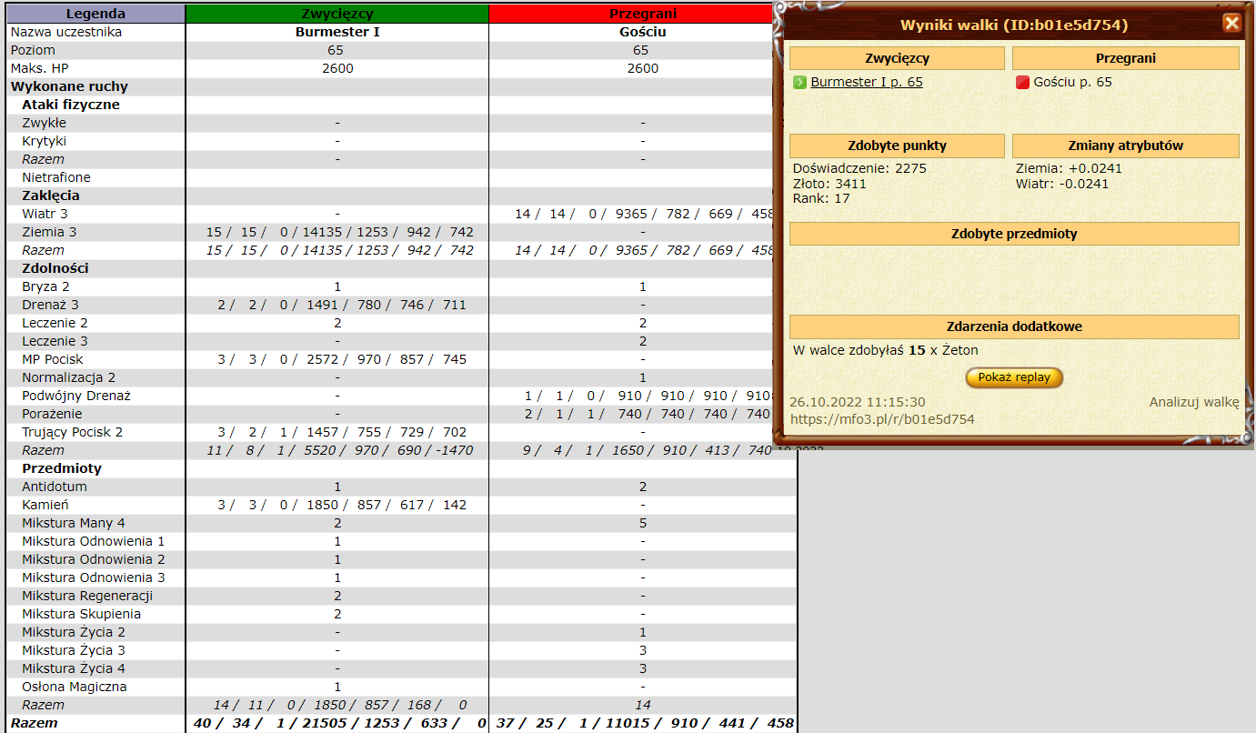Click the Mikstura Many 4 row label
The image size is (1256, 733).
(x=74, y=523)
